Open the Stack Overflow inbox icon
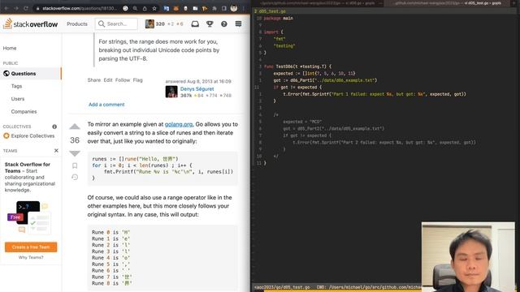Viewport: 520px width, 292px height. click(195, 24)
